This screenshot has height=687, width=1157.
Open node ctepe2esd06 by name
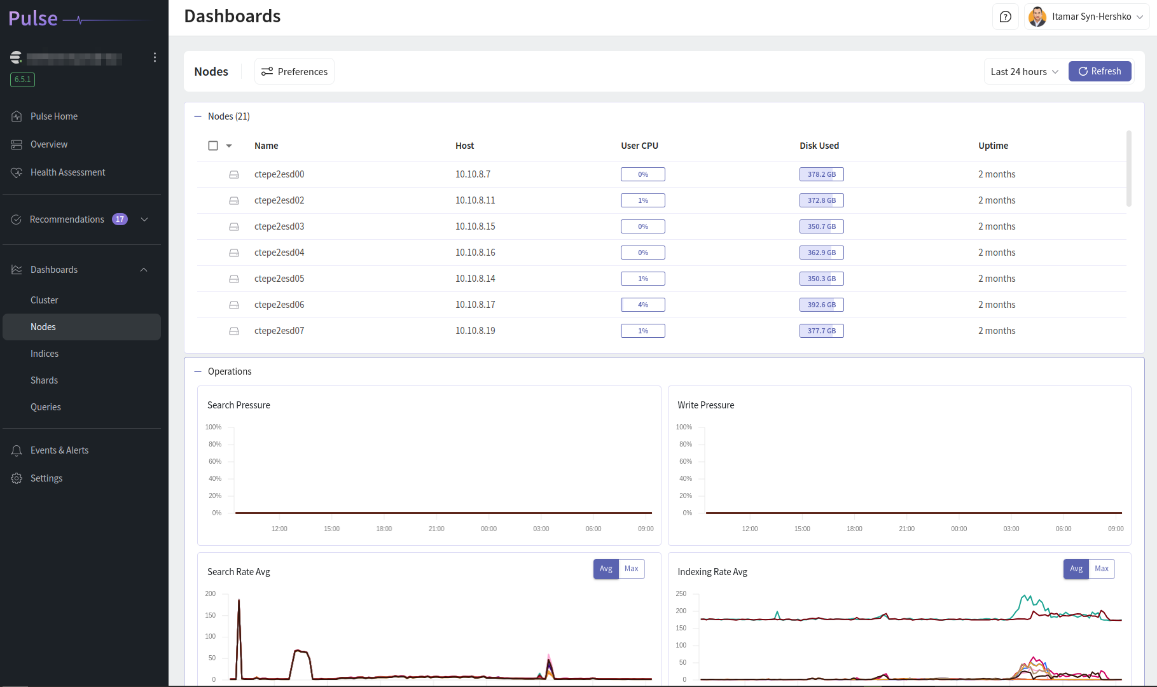click(x=279, y=305)
